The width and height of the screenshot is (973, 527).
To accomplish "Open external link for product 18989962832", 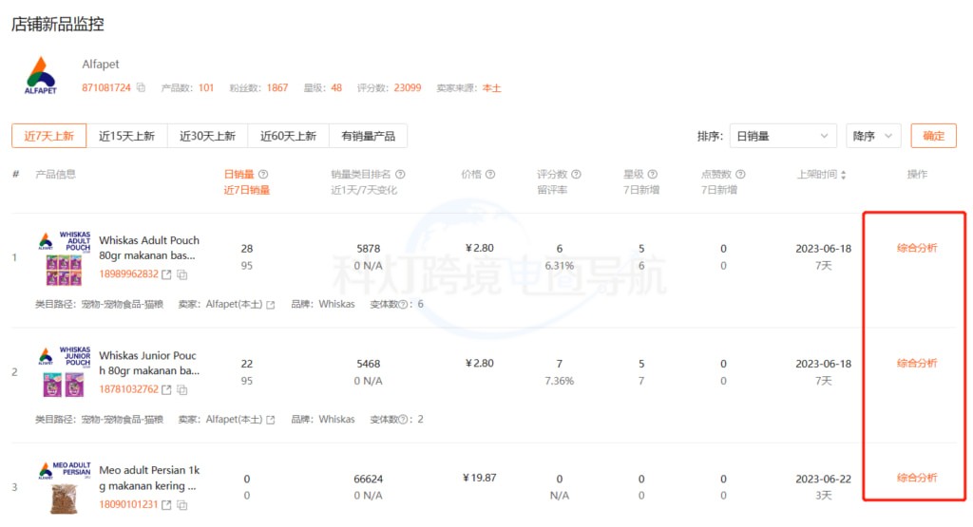I will click(x=166, y=274).
